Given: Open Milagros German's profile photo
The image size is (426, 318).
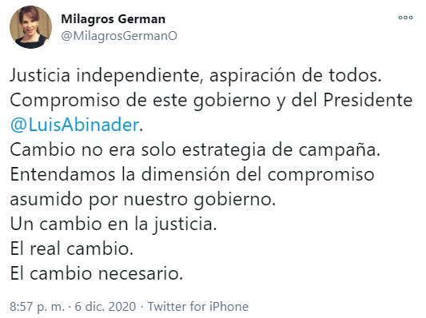Looking at the screenshot, I should [30, 27].
